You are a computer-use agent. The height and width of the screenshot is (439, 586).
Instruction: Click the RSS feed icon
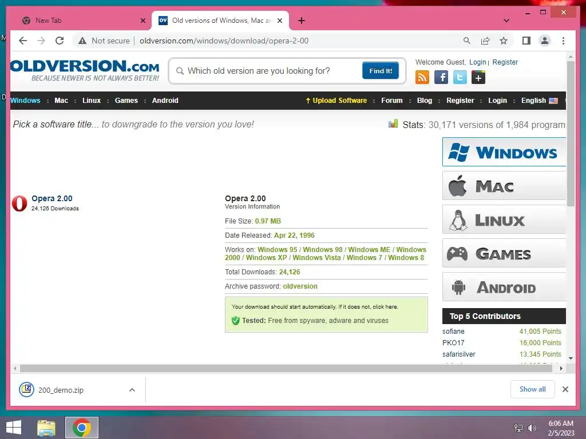coord(422,77)
